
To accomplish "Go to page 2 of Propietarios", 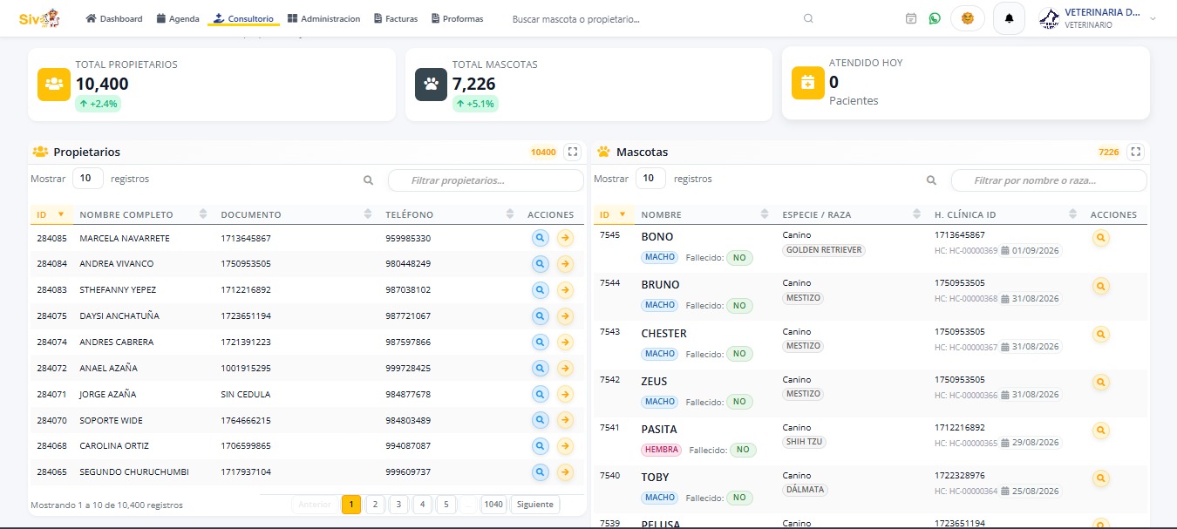I will pyautogui.click(x=375, y=504).
